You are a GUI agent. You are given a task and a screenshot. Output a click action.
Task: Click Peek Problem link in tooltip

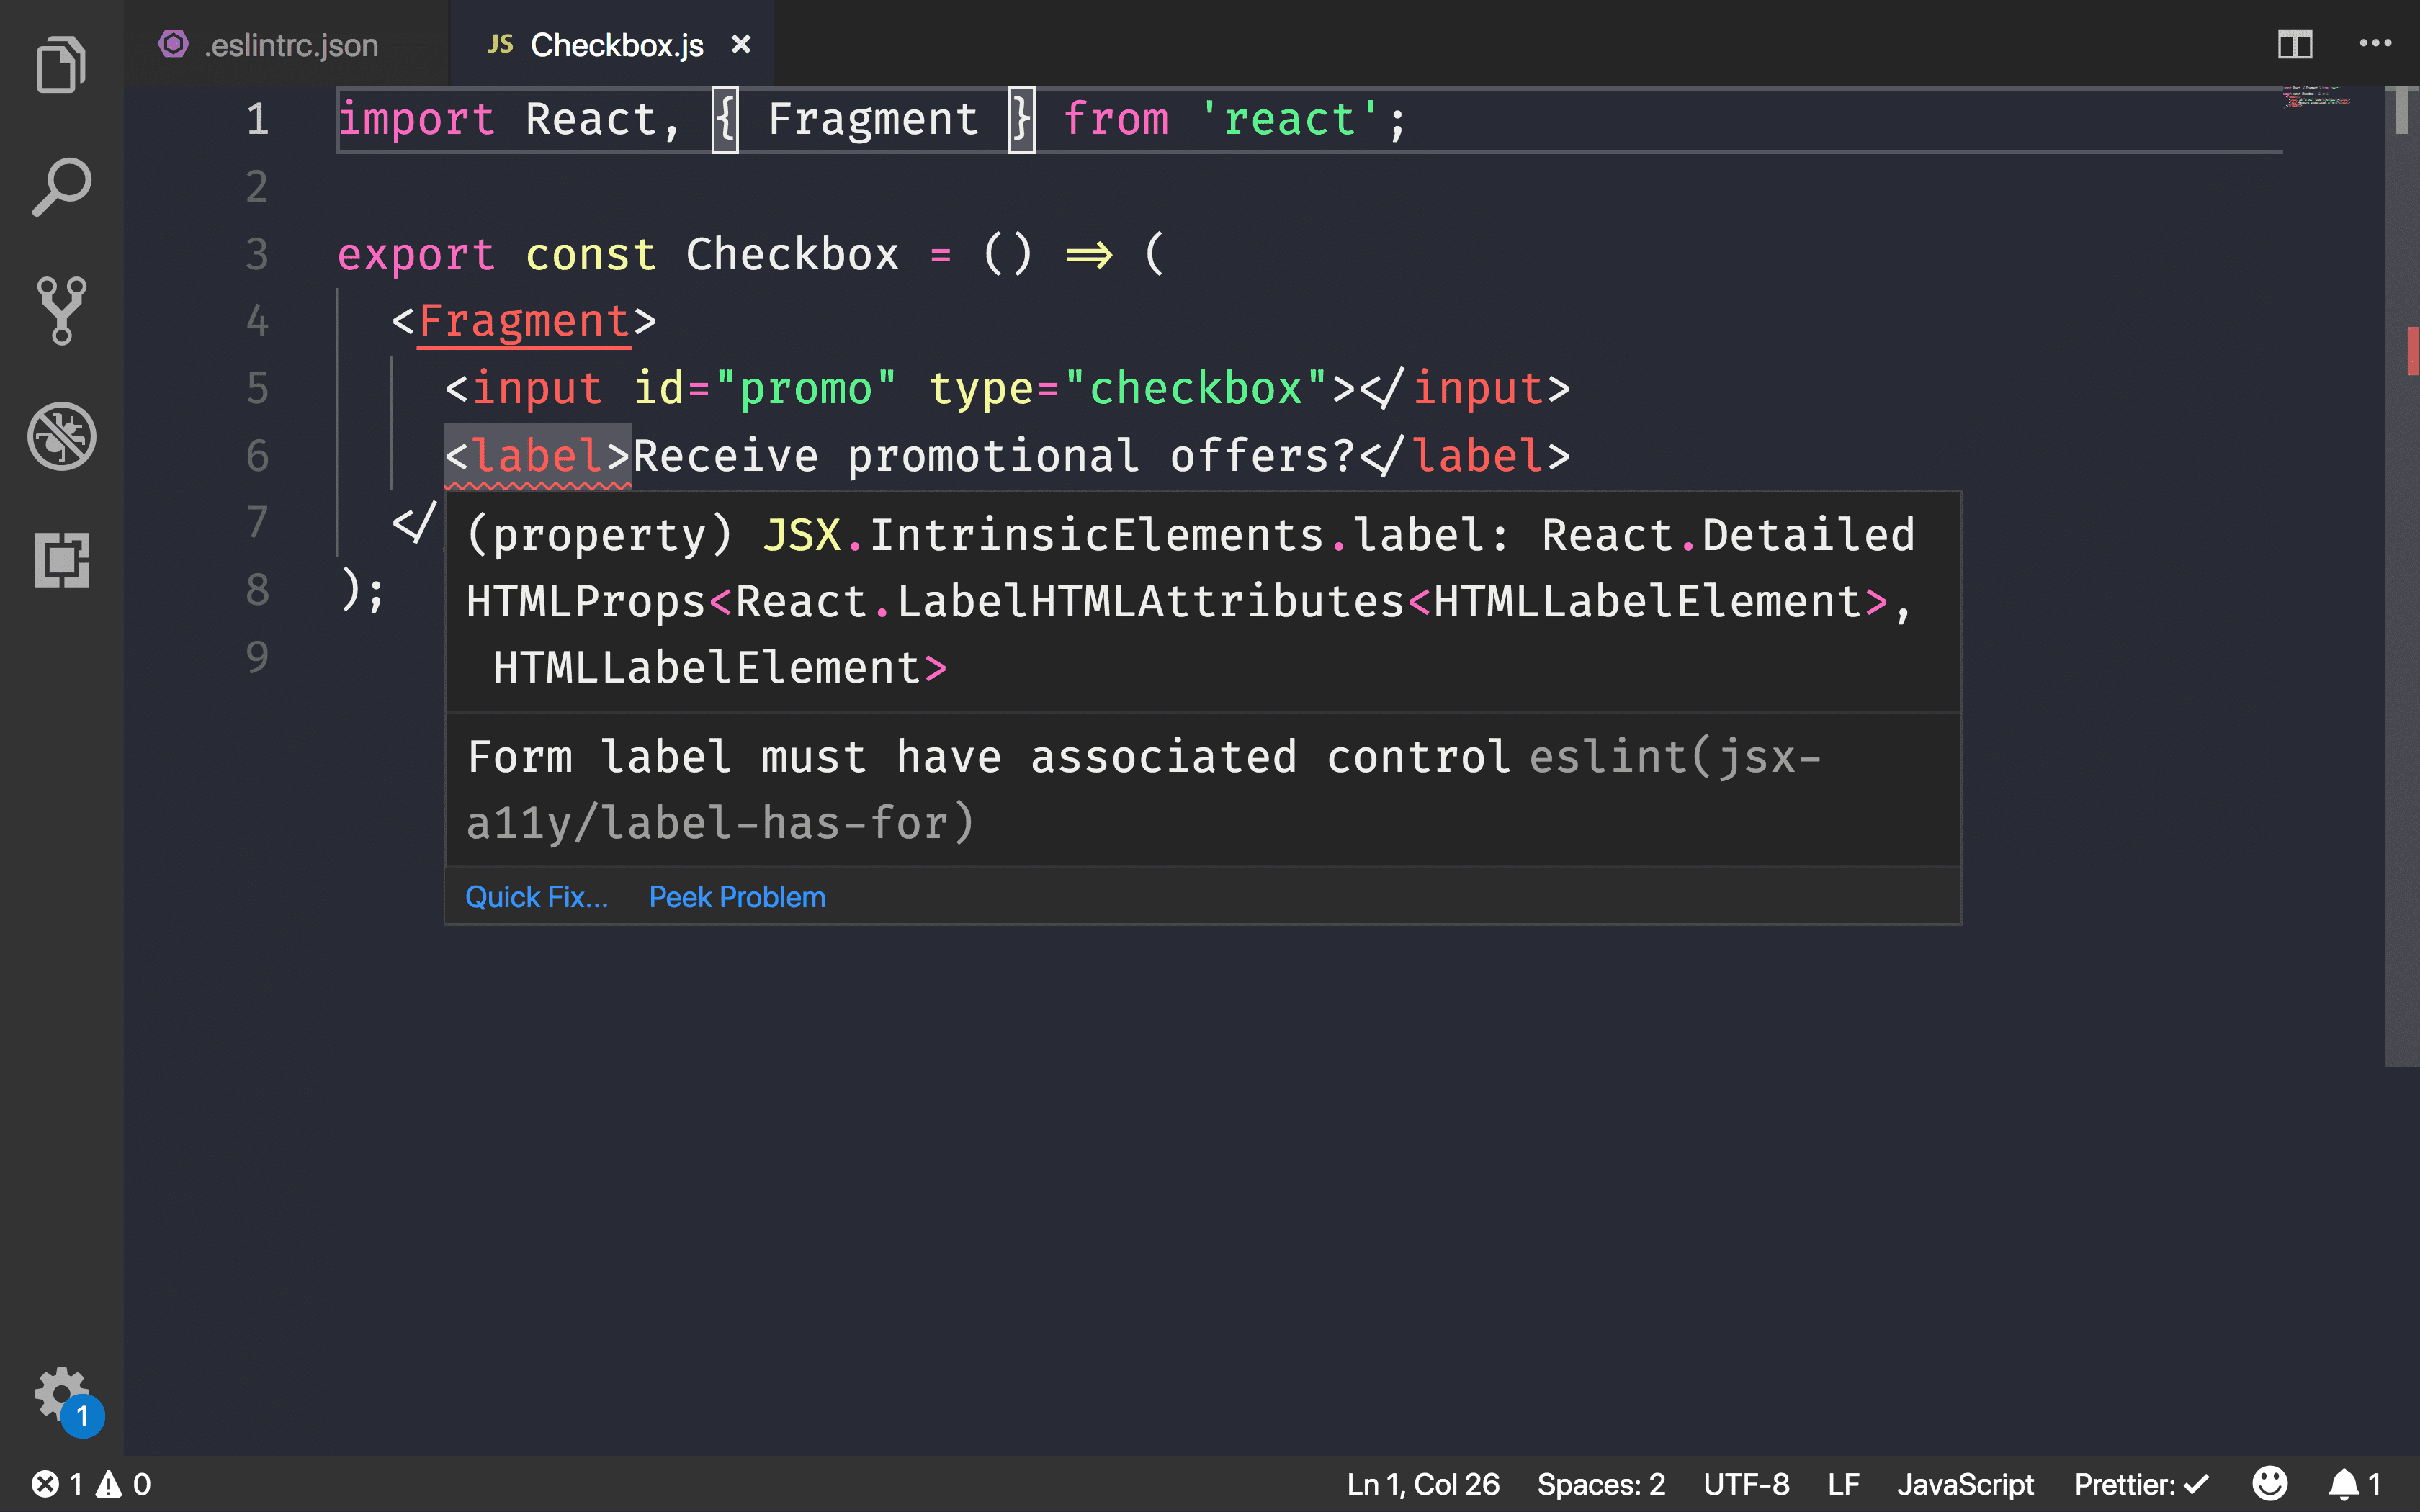pos(737,897)
